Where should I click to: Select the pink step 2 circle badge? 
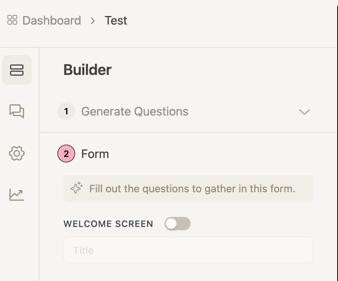(66, 154)
